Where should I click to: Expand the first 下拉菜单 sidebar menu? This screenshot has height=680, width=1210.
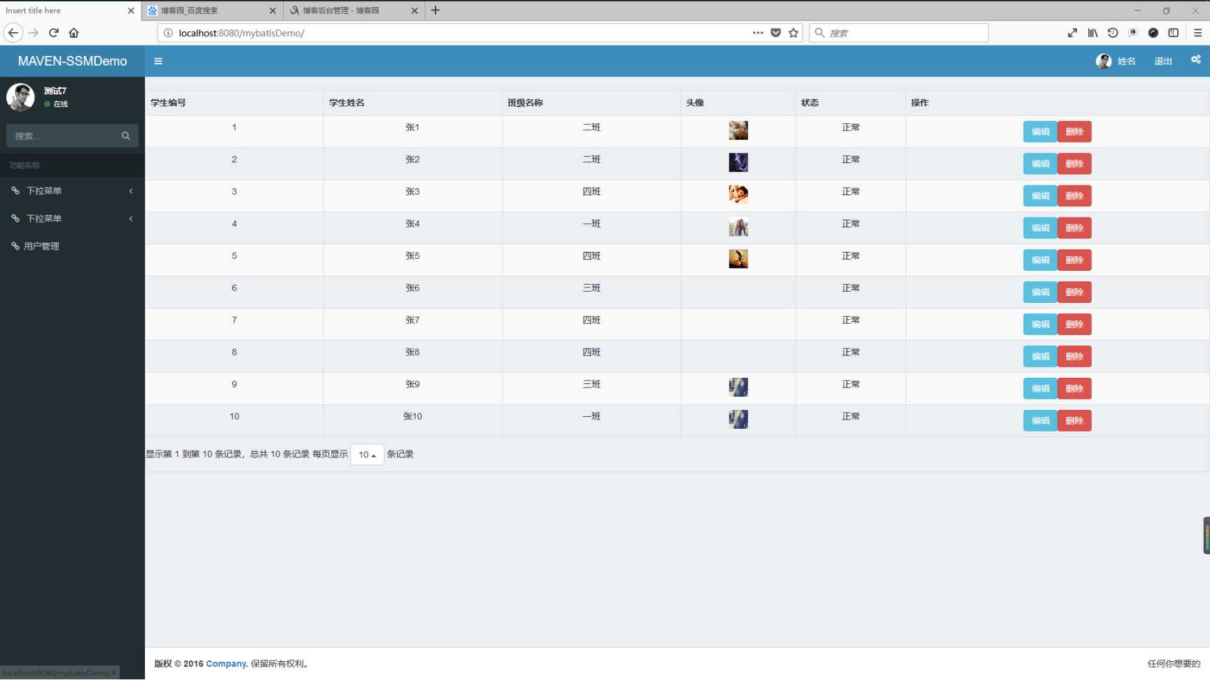click(72, 190)
